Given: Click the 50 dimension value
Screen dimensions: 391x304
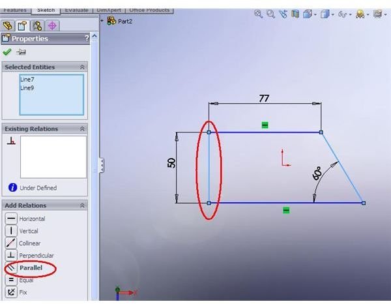Looking at the screenshot, I should 171,162.
